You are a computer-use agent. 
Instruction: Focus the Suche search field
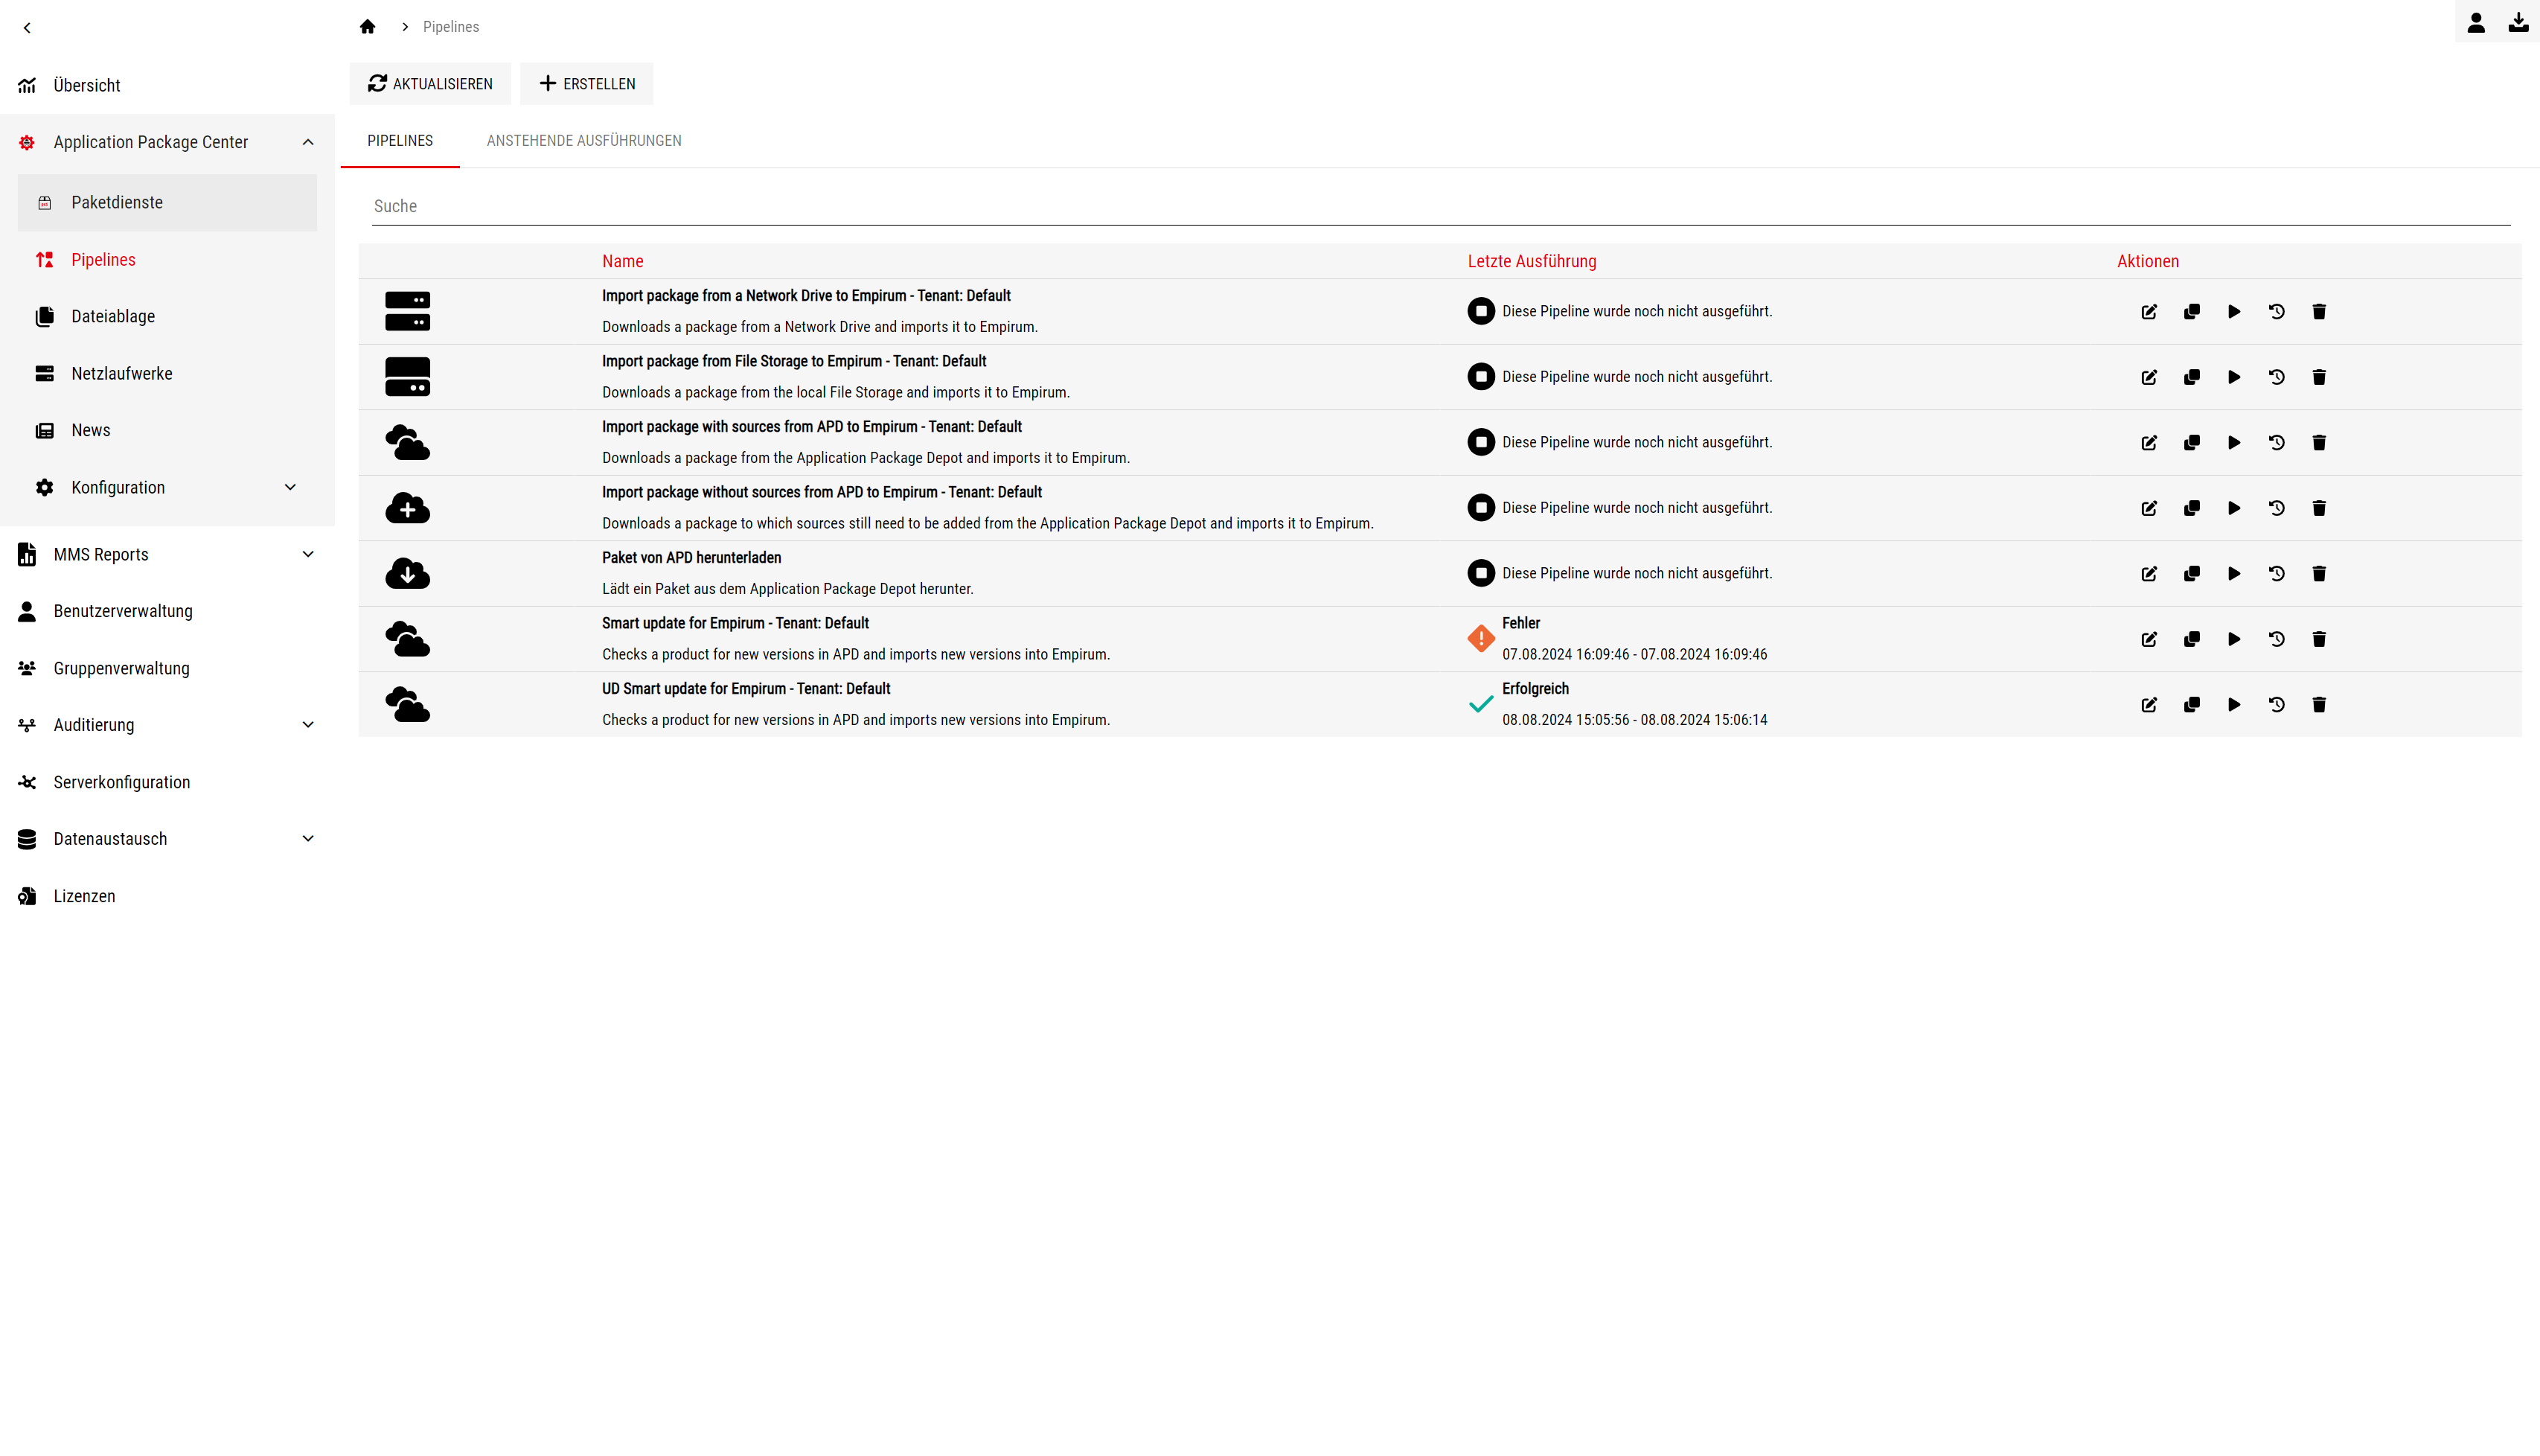coord(1441,206)
